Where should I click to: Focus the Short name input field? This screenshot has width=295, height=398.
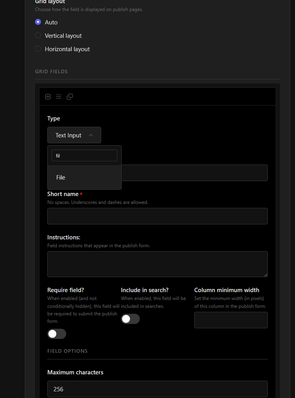click(157, 216)
